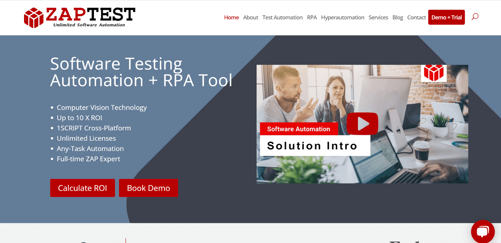Click the Calculate ROI button

click(82, 188)
